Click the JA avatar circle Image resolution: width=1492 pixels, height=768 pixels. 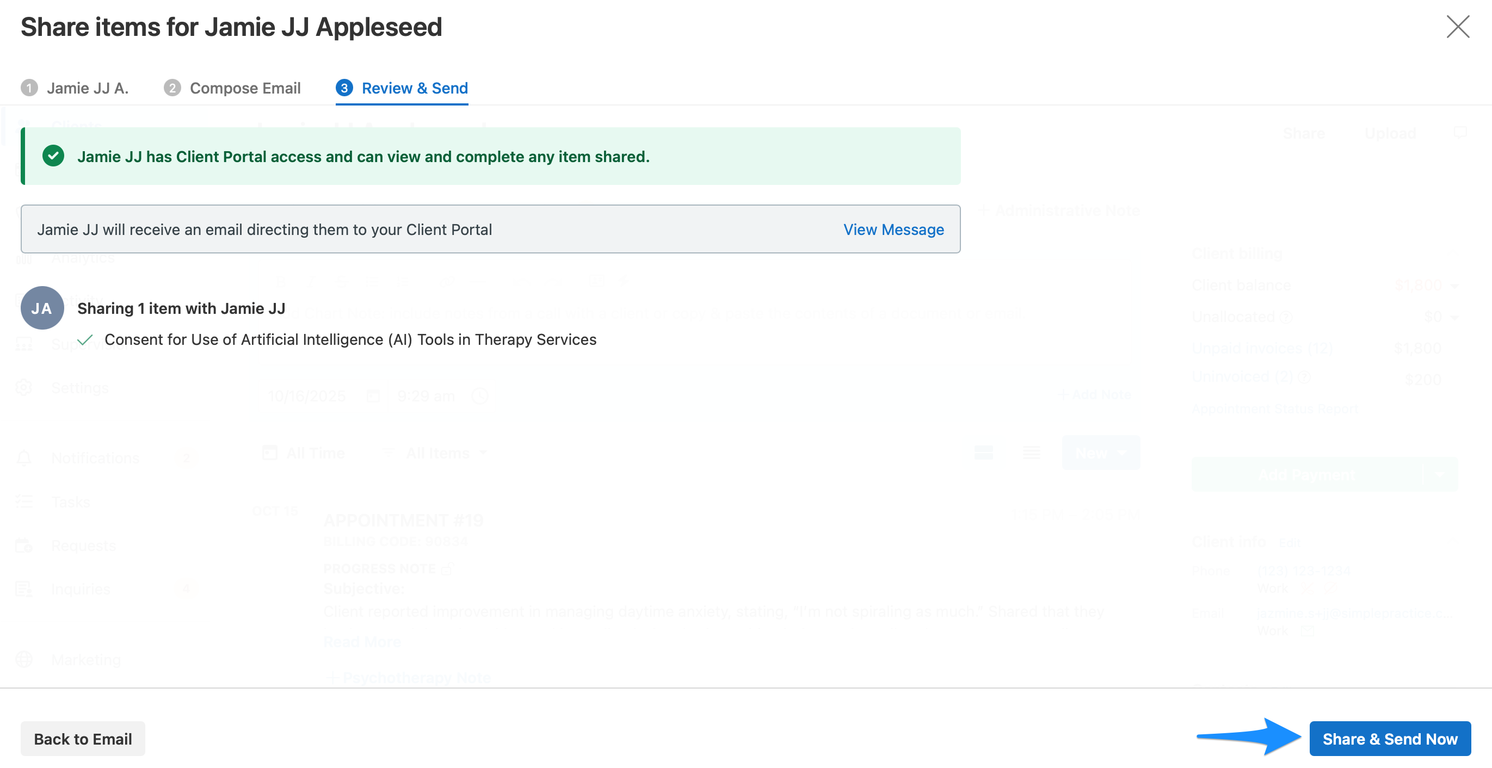(42, 308)
